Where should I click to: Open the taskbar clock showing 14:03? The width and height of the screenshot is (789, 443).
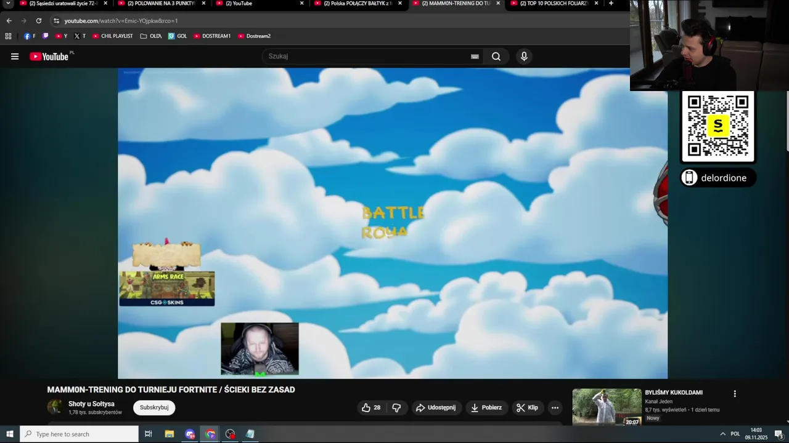pos(756,434)
